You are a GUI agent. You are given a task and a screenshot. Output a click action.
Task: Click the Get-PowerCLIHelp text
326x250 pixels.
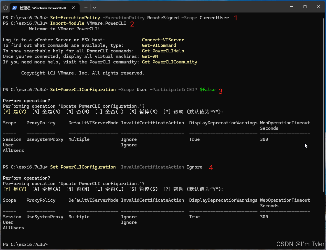(x=163, y=51)
